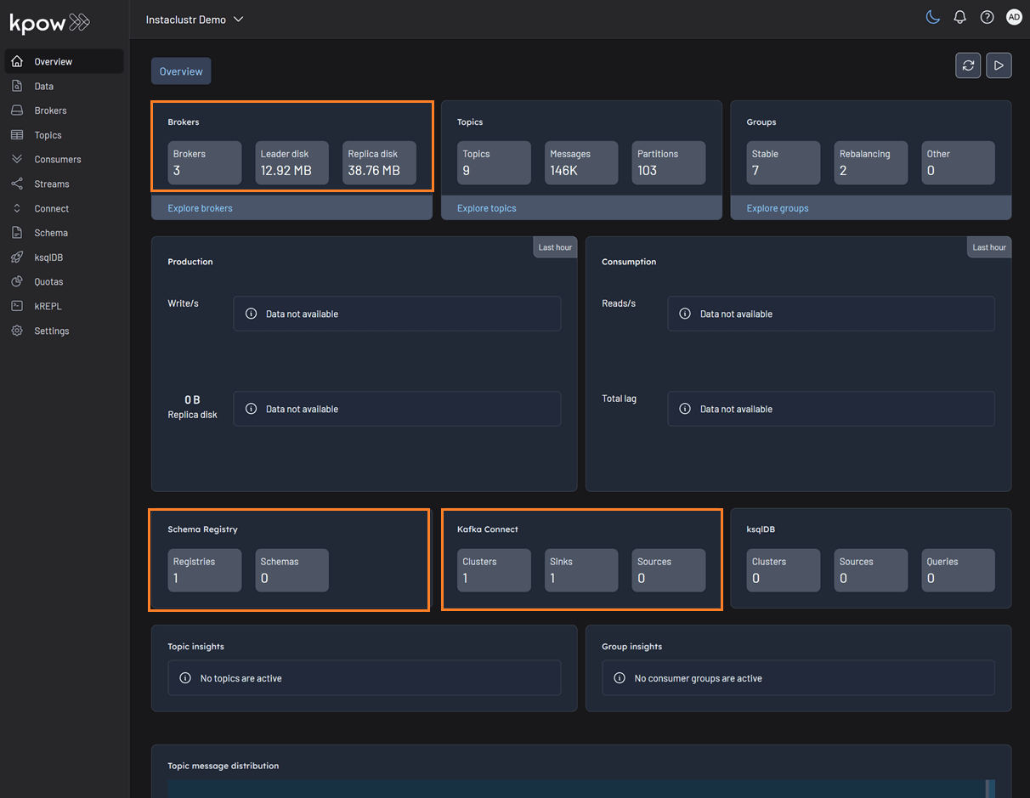
Task: Click the Schema document icon in sidebar
Action: point(17,233)
